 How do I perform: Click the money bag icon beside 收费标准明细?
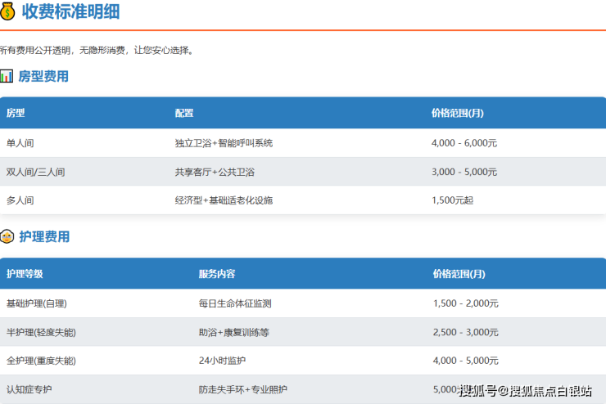pos(7,12)
